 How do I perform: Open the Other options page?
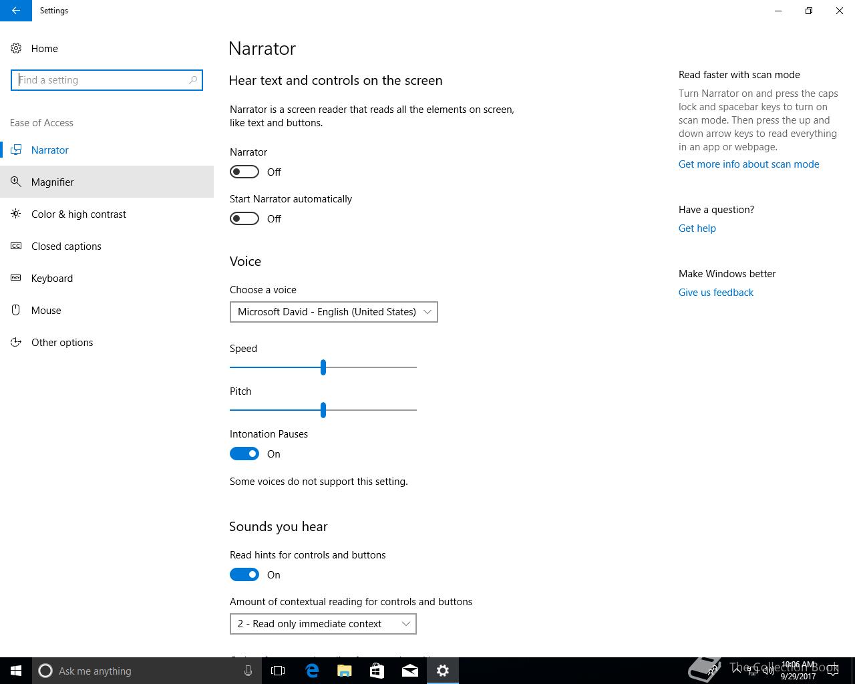click(107, 342)
